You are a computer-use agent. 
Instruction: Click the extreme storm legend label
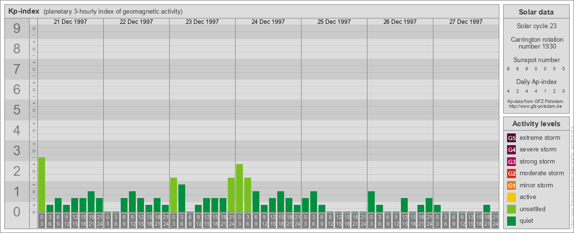click(x=540, y=138)
